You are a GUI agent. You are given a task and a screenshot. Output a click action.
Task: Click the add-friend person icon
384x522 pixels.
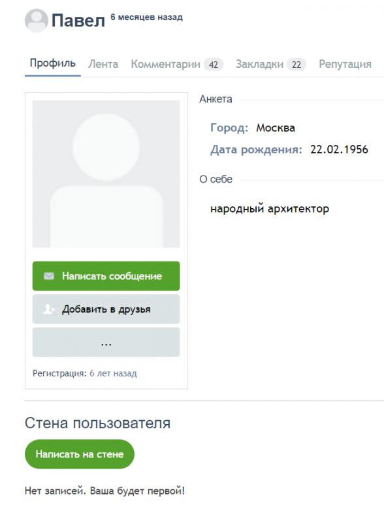[x=49, y=309]
